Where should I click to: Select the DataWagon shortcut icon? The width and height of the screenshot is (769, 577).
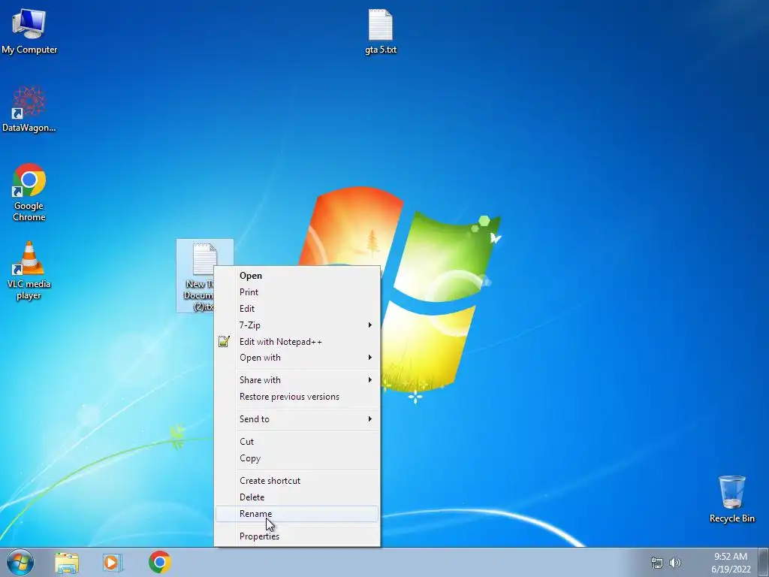coord(29,109)
